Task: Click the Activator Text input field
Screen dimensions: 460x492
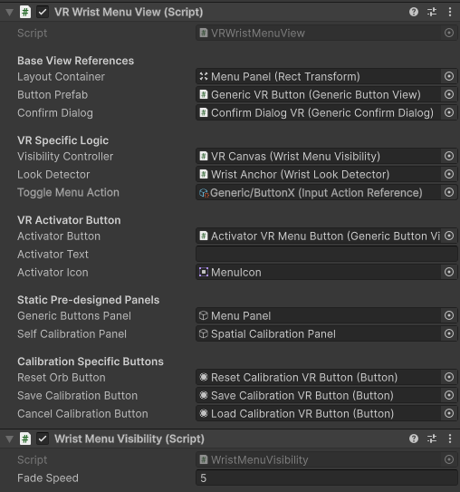Action: point(326,255)
